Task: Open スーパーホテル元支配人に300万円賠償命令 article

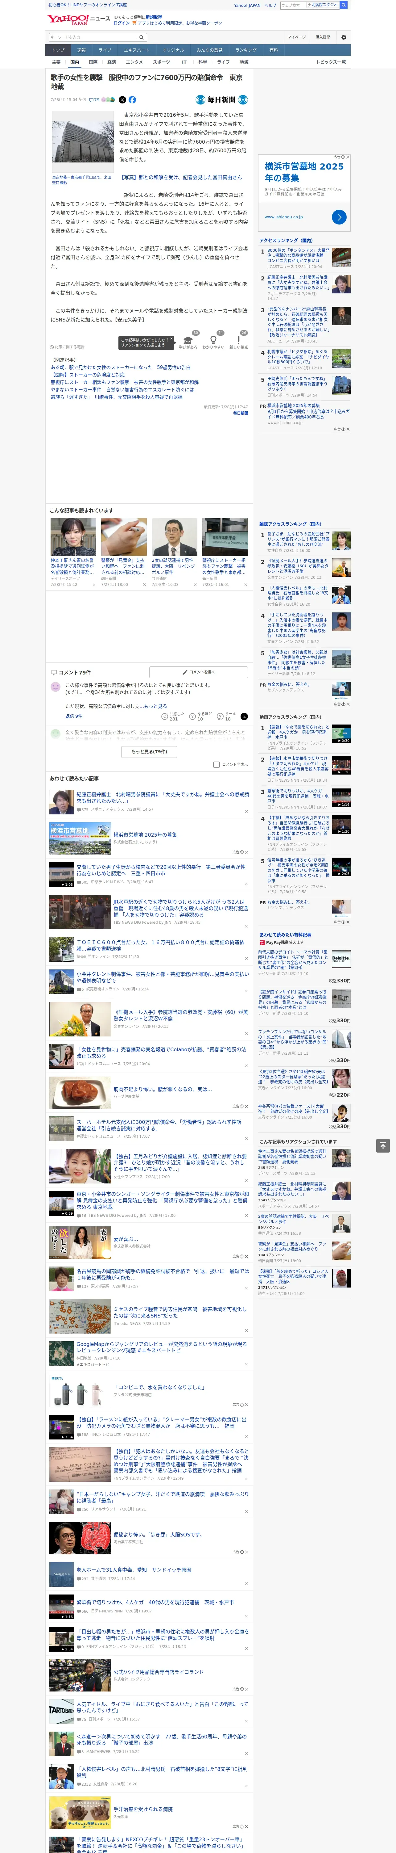Action: (x=159, y=1125)
